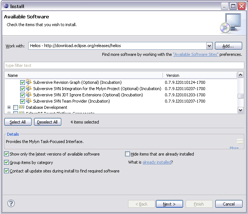Maximize the Install window

click(233, 6)
